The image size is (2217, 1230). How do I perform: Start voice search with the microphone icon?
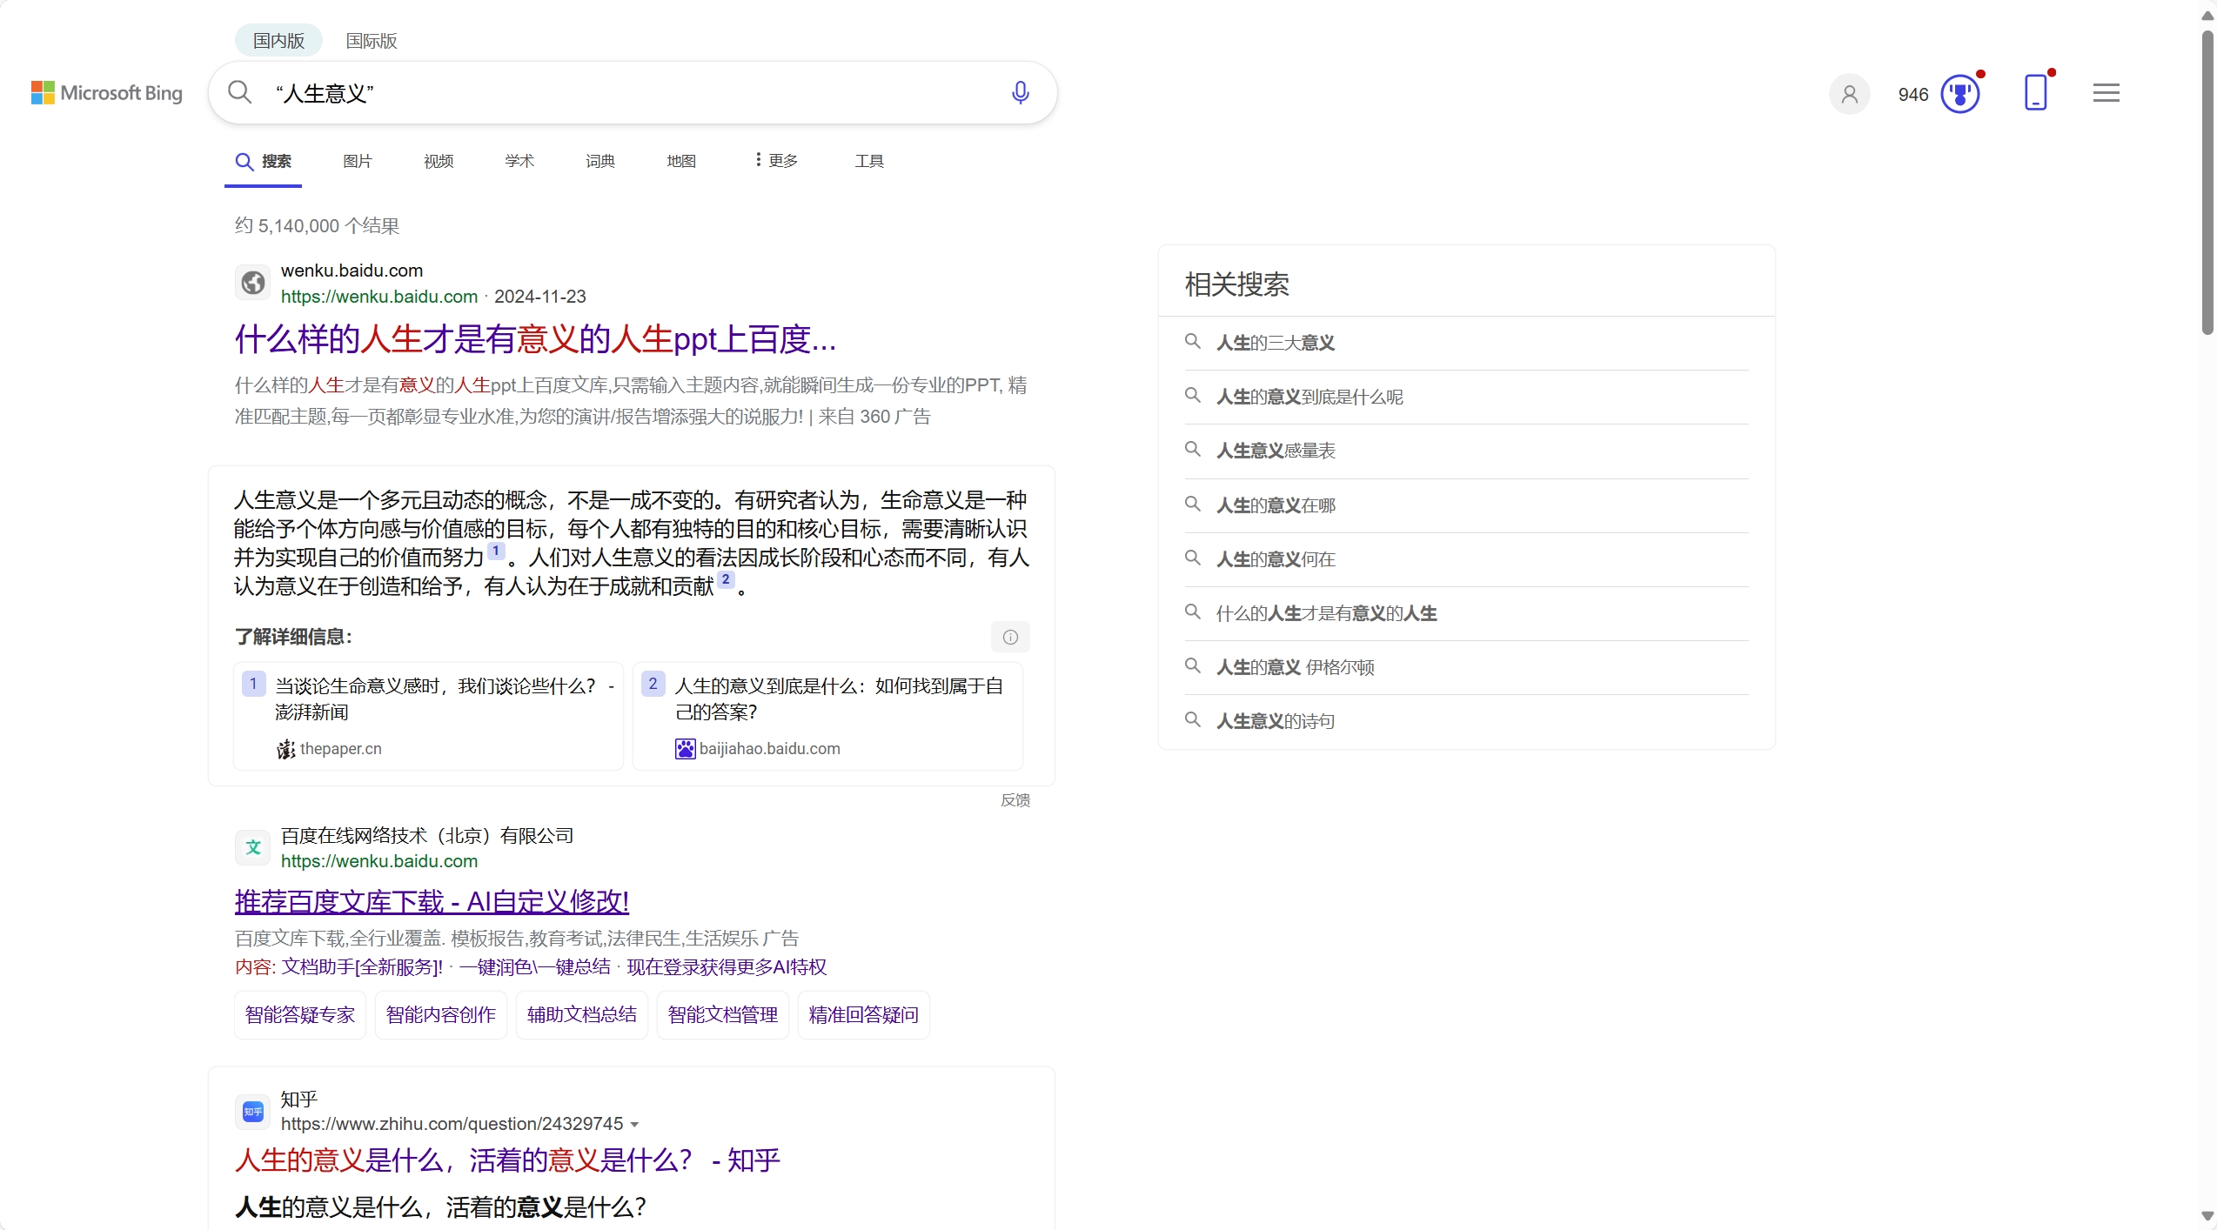pyautogui.click(x=1021, y=92)
